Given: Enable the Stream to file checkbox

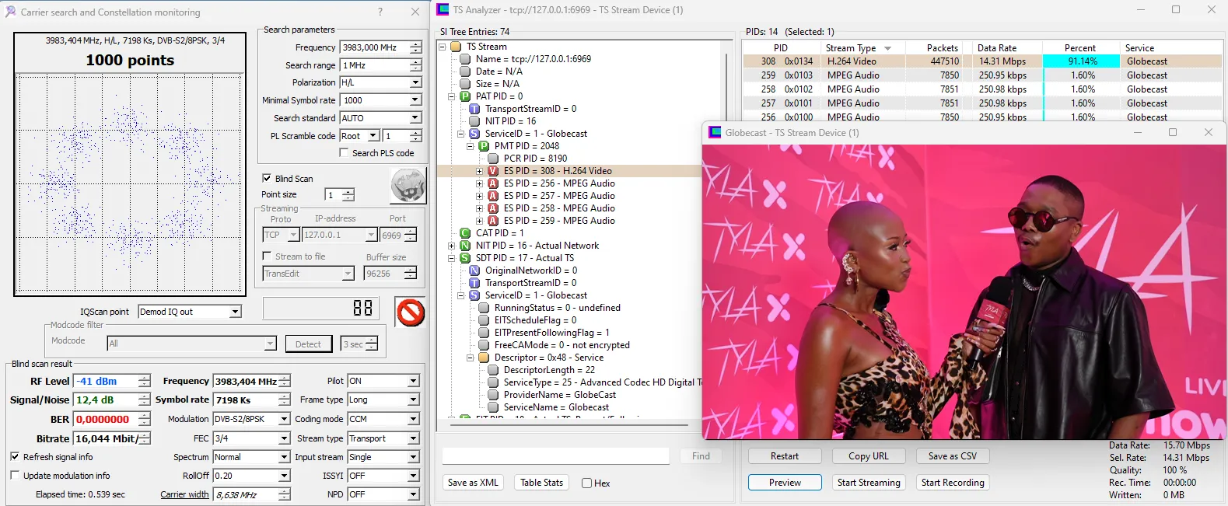Looking at the screenshot, I should coord(267,256).
